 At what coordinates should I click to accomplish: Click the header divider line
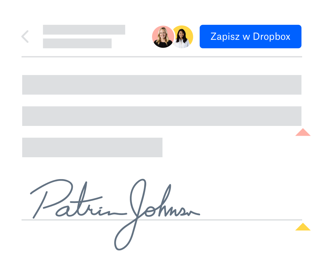(162, 57)
